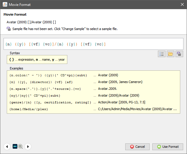This screenshot has height=154, width=187.
Task: Click the change sample file icon
Action: [179, 54]
